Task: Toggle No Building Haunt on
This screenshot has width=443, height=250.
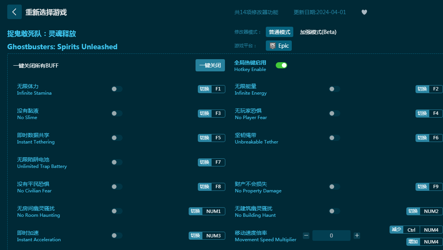Action: point(334,211)
